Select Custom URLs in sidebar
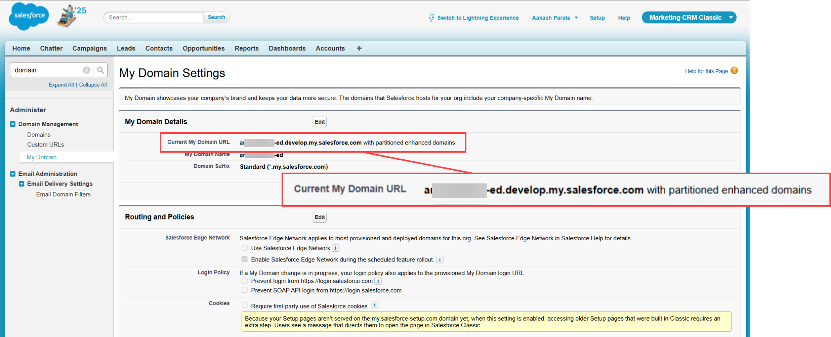Screen dimensions: 831x337 pos(45,144)
